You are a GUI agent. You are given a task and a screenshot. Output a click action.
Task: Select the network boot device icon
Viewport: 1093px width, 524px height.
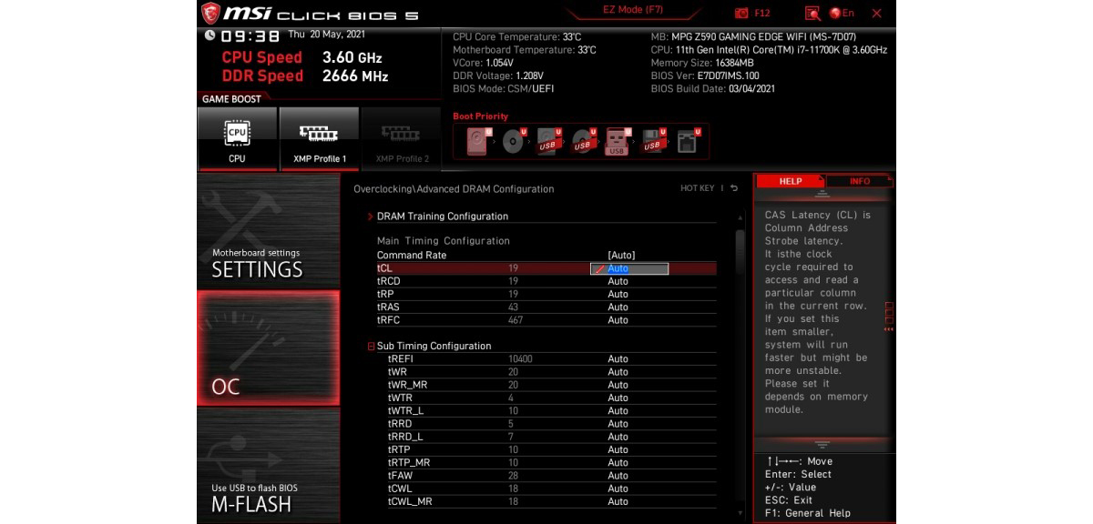point(689,141)
